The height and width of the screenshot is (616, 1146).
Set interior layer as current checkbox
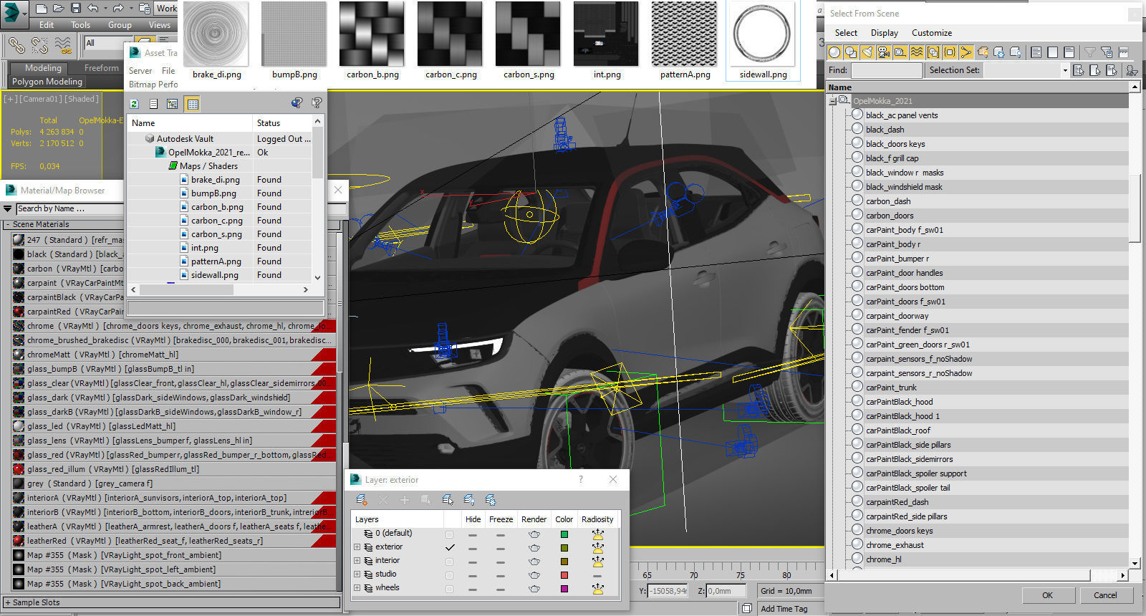[x=449, y=562]
